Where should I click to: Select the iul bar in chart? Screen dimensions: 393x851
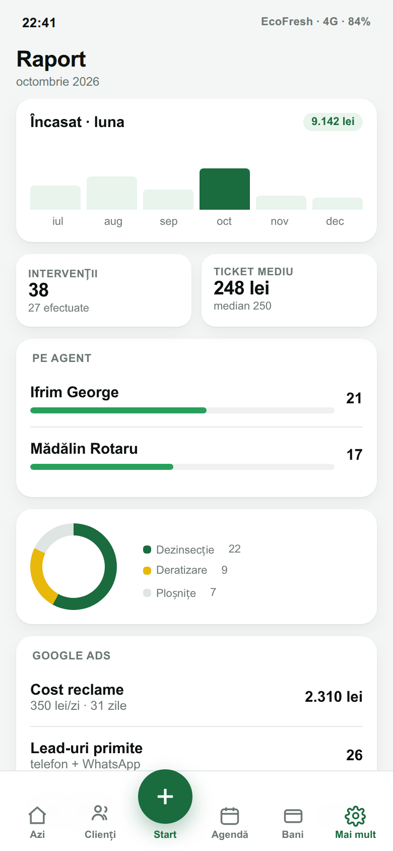55,198
